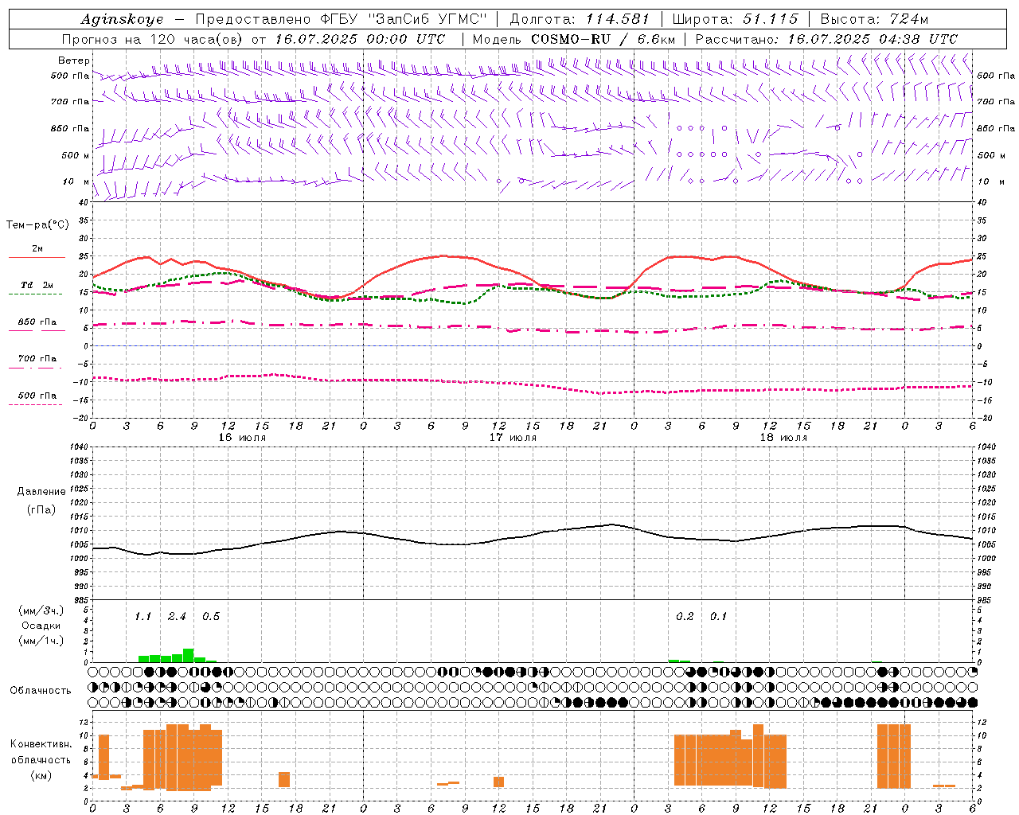Screen dimensions: 1019x815
Task: Click the "Конвективн." convective cloud label
Action: pyautogui.click(x=41, y=744)
